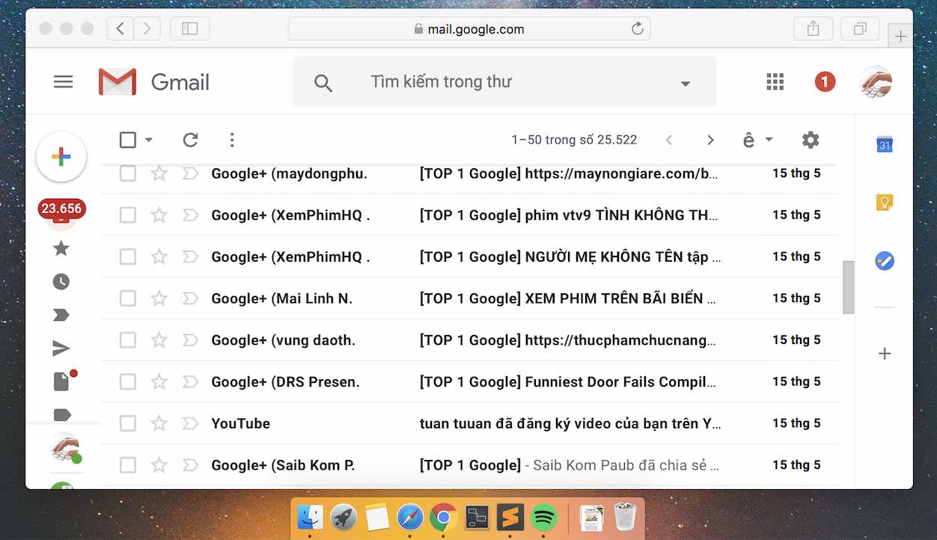The width and height of the screenshot is (937, 540).
Task: Show search options dropdown arrow
Action: click(685, 83)
